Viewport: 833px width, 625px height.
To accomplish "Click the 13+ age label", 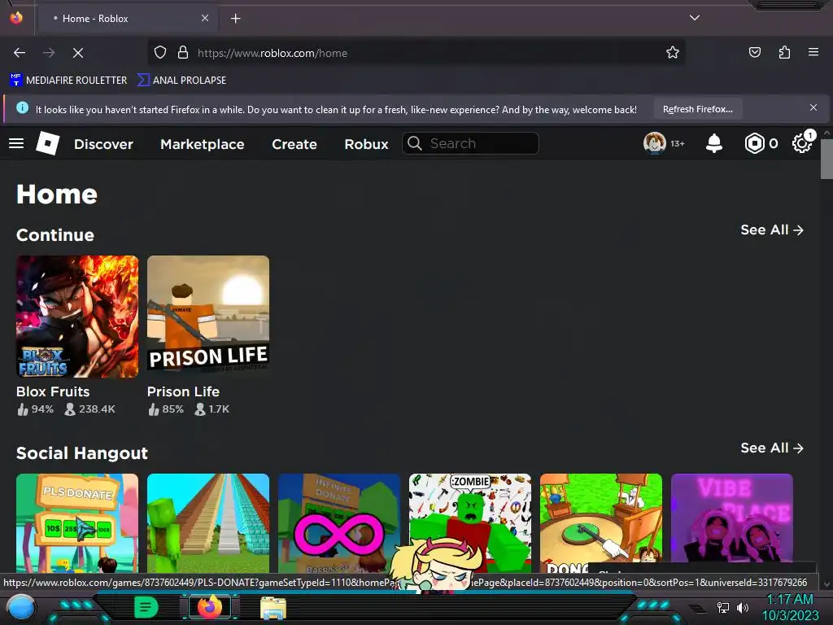I will pyautogui.click(x=678, y=143).
